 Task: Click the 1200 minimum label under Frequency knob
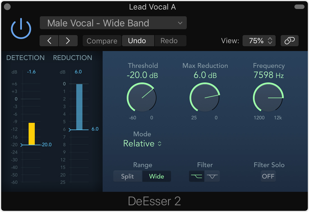(259, 118)
